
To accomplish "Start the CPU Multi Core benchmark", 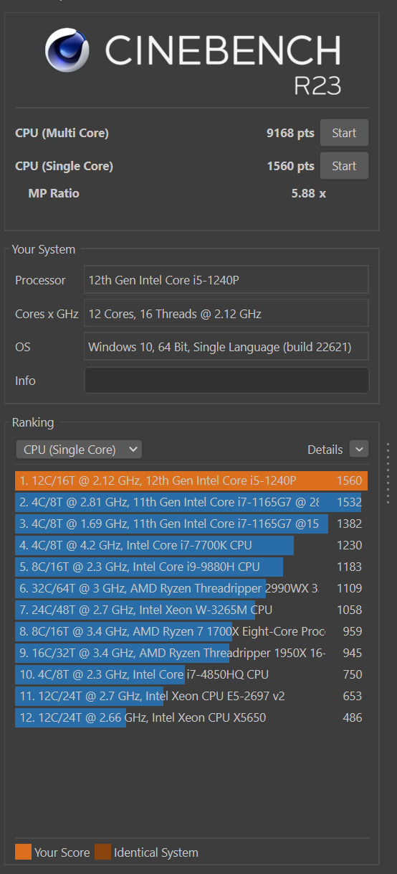I will click(344, 133).
